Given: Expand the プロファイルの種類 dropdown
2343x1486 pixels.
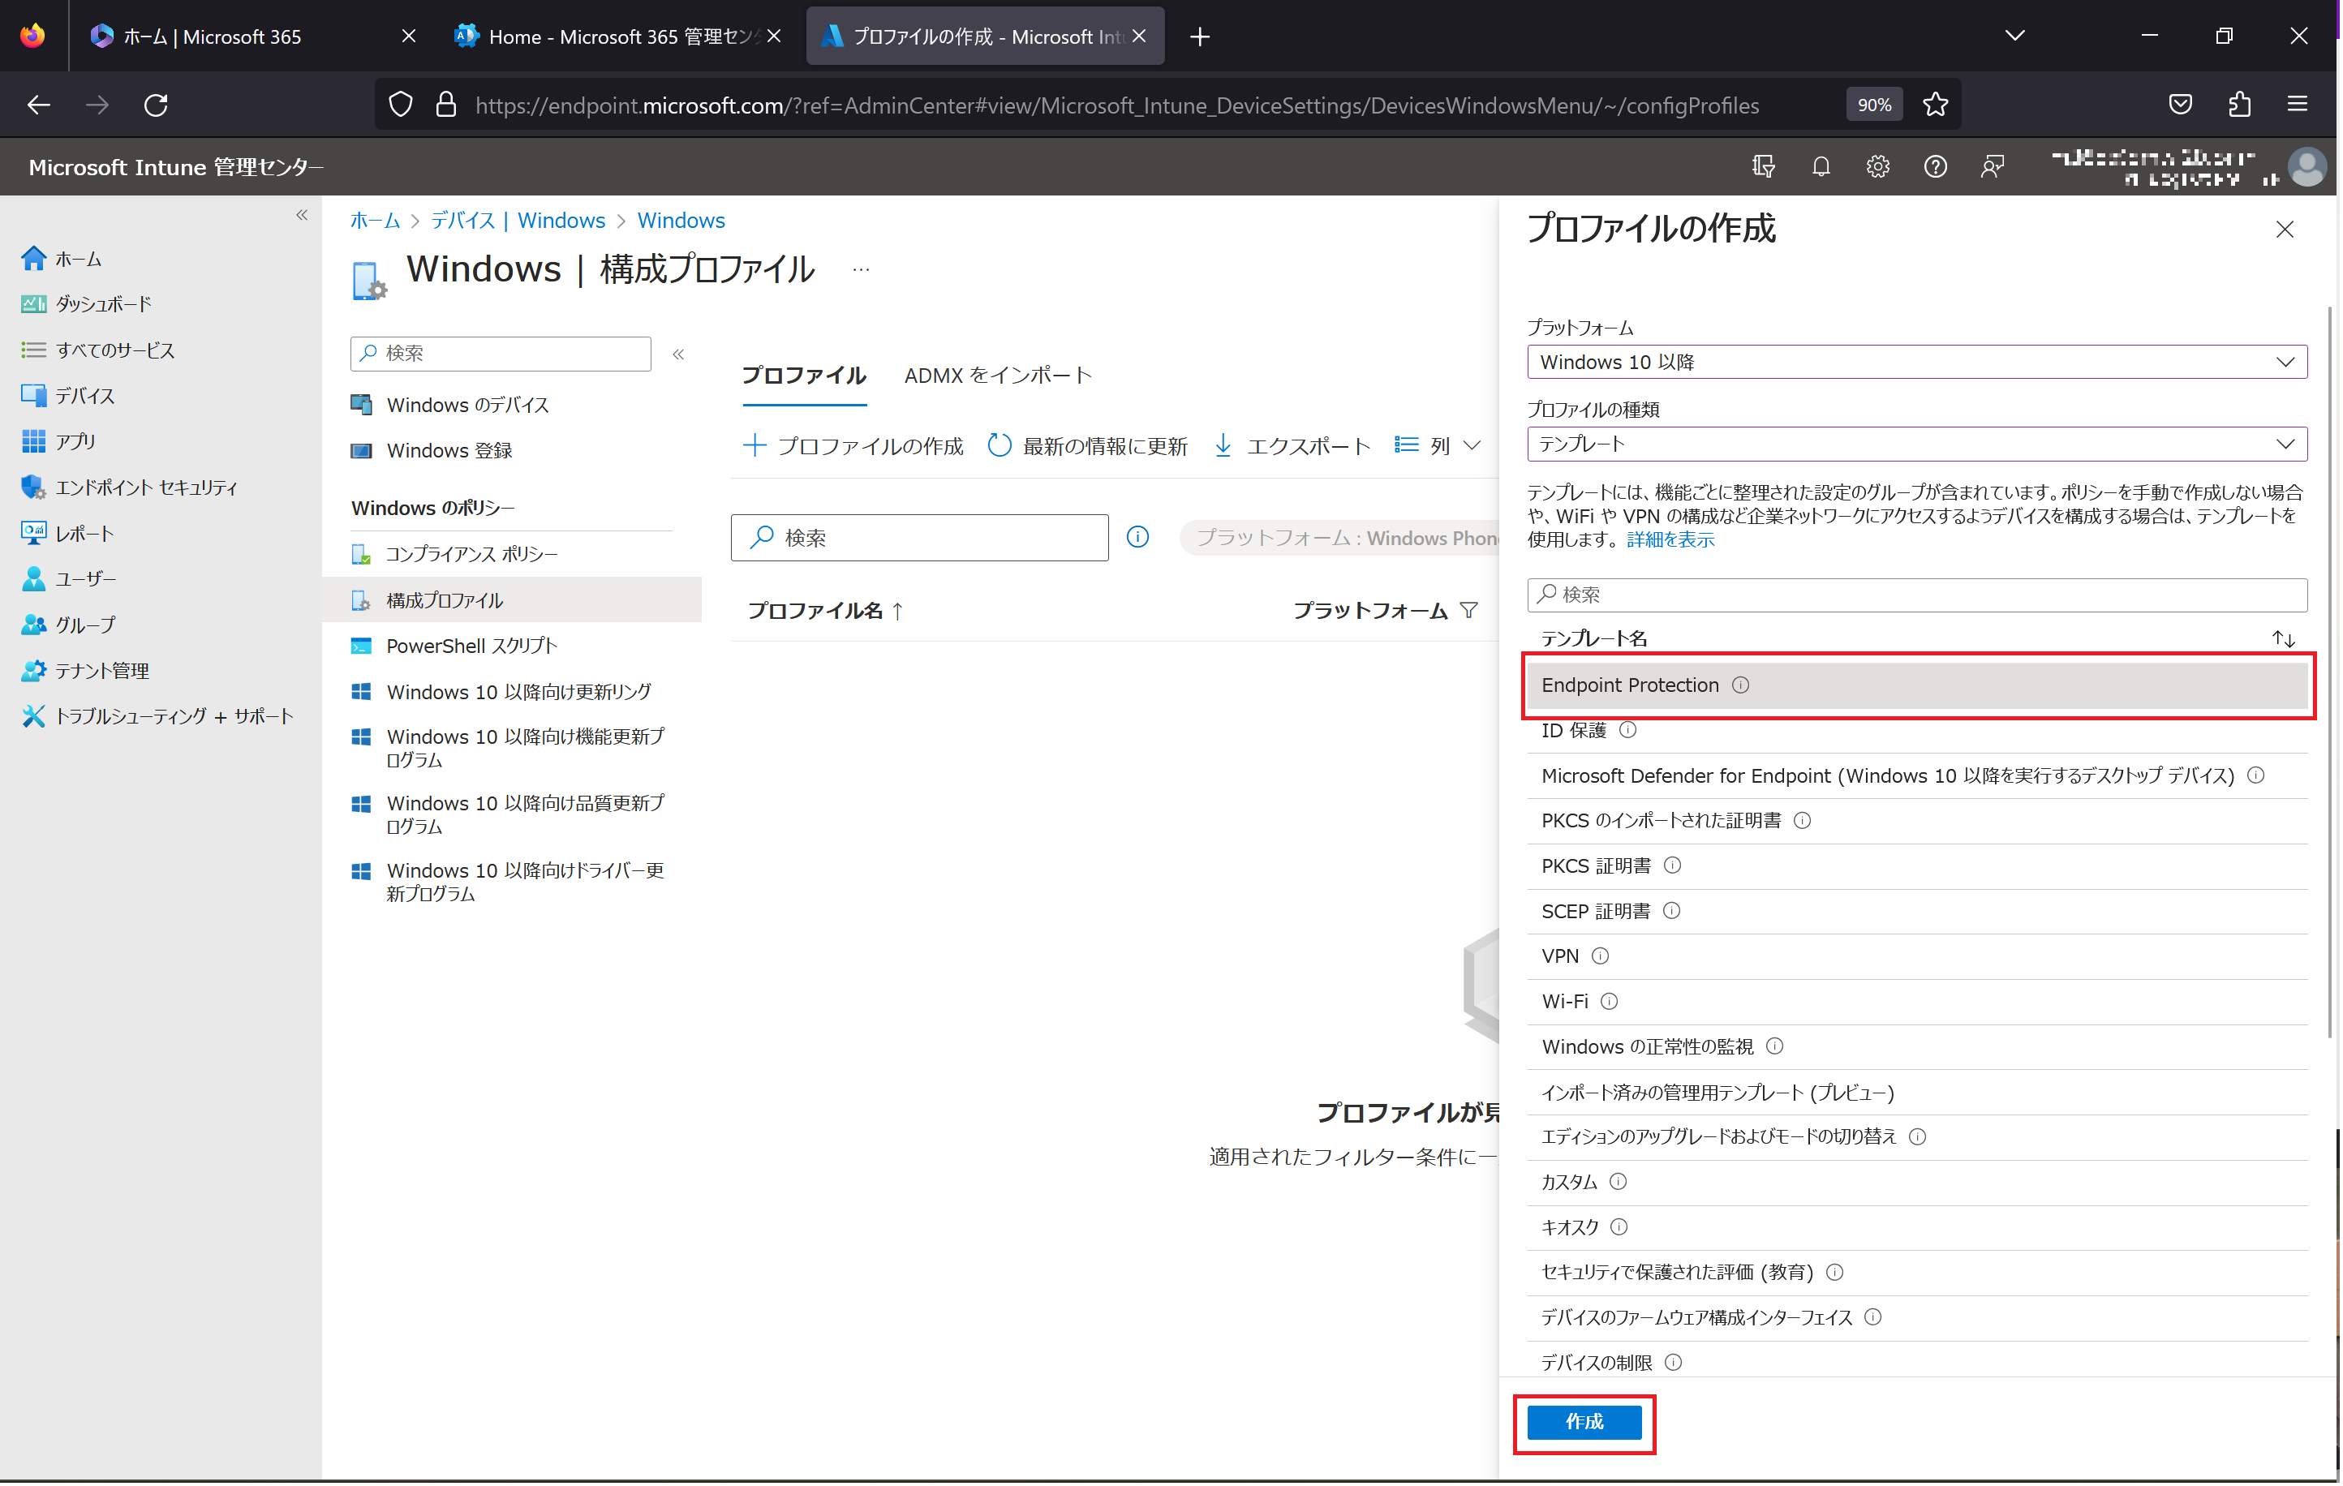Looking at the screenshot, I should pyautogui.click(x=1917, y=444).
